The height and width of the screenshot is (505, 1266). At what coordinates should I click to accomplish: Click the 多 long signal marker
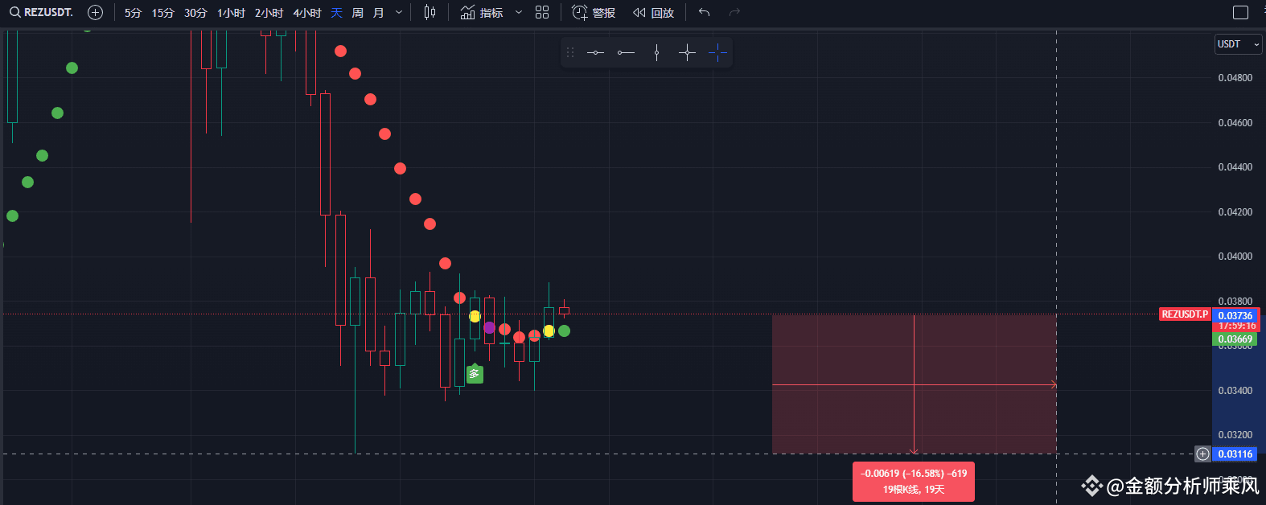tap(475, 374)
